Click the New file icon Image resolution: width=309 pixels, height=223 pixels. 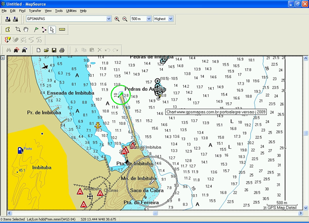tap(38, 50)
